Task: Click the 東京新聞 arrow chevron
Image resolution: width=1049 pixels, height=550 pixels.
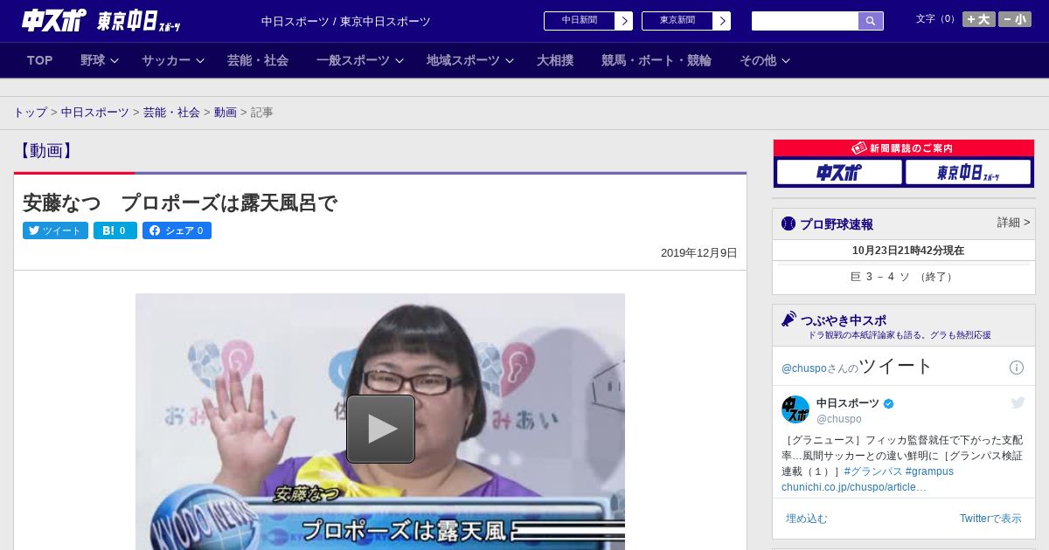Action: pos(722,21)
